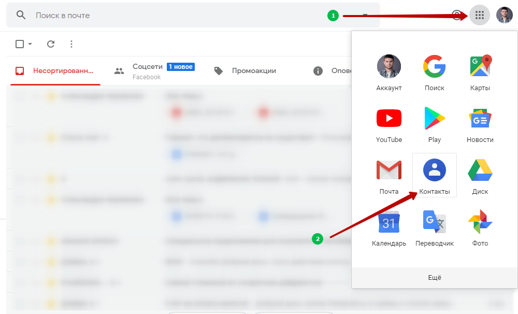Open the profile avatar account menu
This screenshot has height=314, width=518.
pos(504,15)
